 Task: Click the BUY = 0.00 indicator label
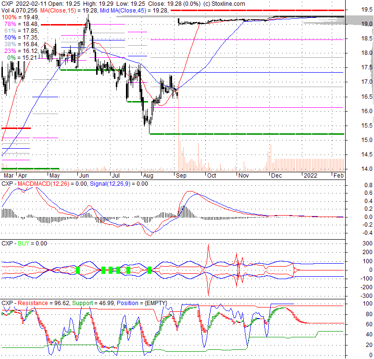(x=32, y=244)
